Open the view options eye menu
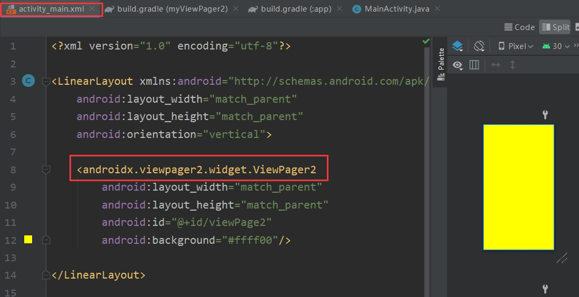Viewport: 579px width, 297px height. (x=458, y=65)
